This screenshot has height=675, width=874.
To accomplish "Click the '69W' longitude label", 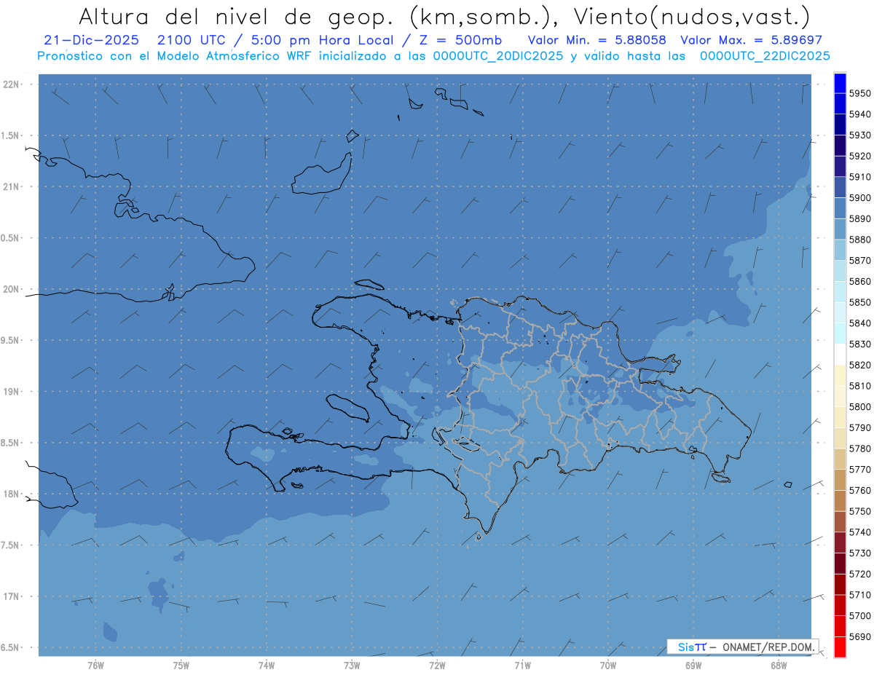I will click(x=693, y=666).
